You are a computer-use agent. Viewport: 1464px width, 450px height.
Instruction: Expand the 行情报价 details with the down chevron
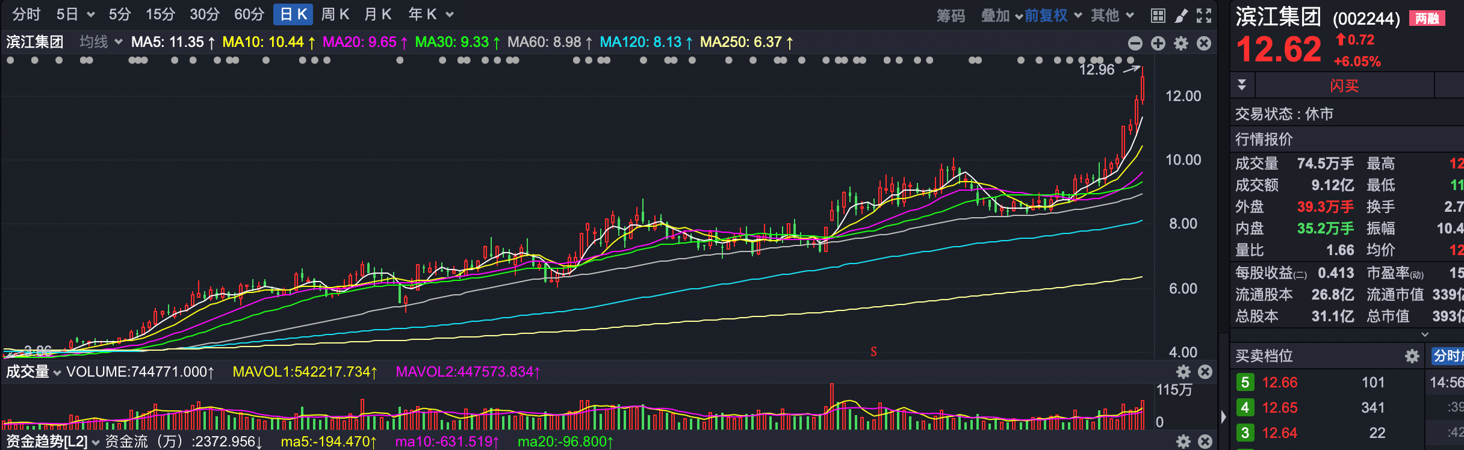pyautogui.click(x=1424, y=334)
